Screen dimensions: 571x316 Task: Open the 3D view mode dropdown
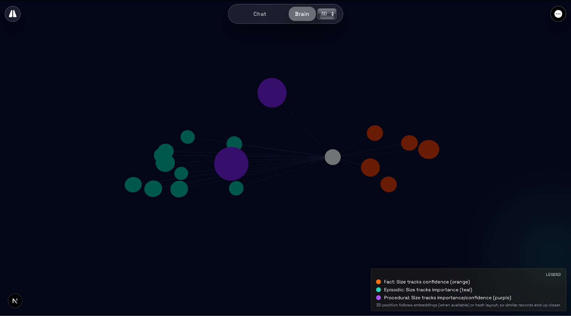(x=327, y=14)
